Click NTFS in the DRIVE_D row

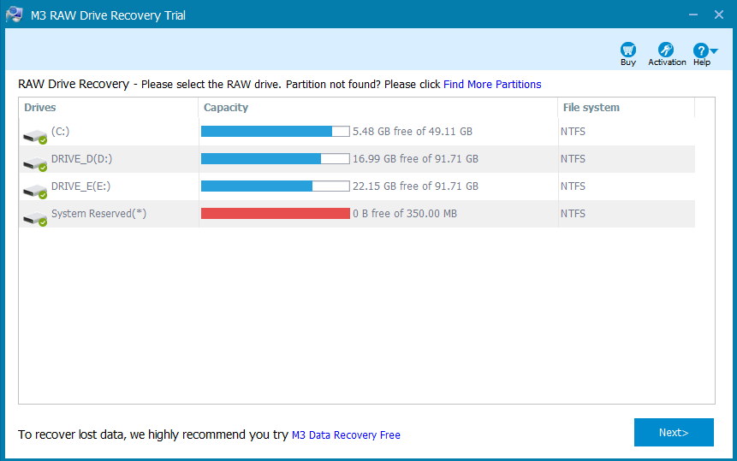pyautogui.click(x=573, y=159)
